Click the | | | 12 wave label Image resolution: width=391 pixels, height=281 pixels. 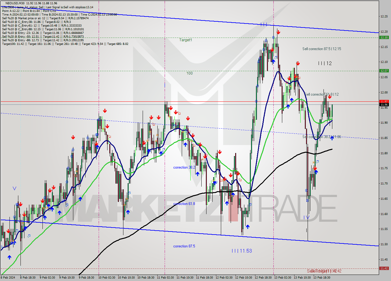pyautogui.click(x=325, y=63)
